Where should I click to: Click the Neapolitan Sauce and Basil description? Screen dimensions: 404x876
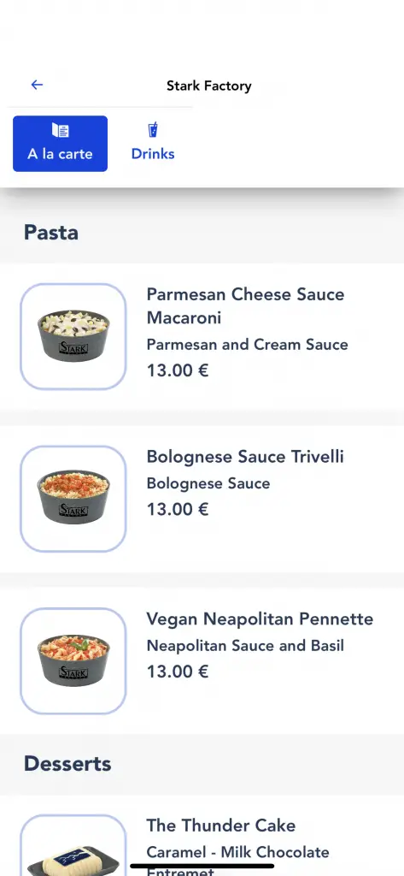click(245, 646)
